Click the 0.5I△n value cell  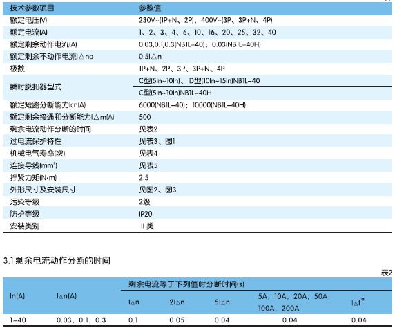pos(150,57)
